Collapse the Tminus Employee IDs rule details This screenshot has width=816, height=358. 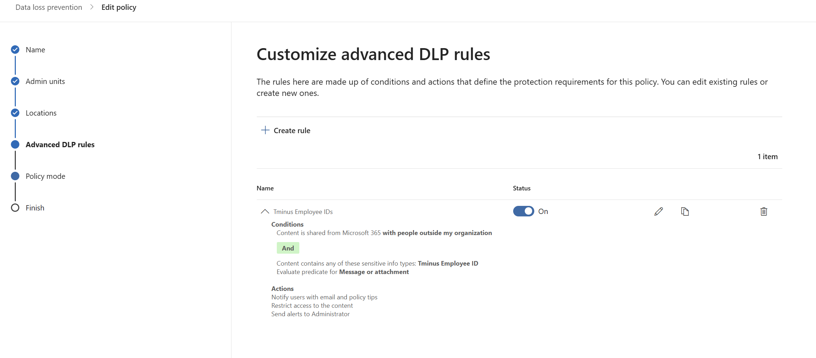(x=265, y=211)
